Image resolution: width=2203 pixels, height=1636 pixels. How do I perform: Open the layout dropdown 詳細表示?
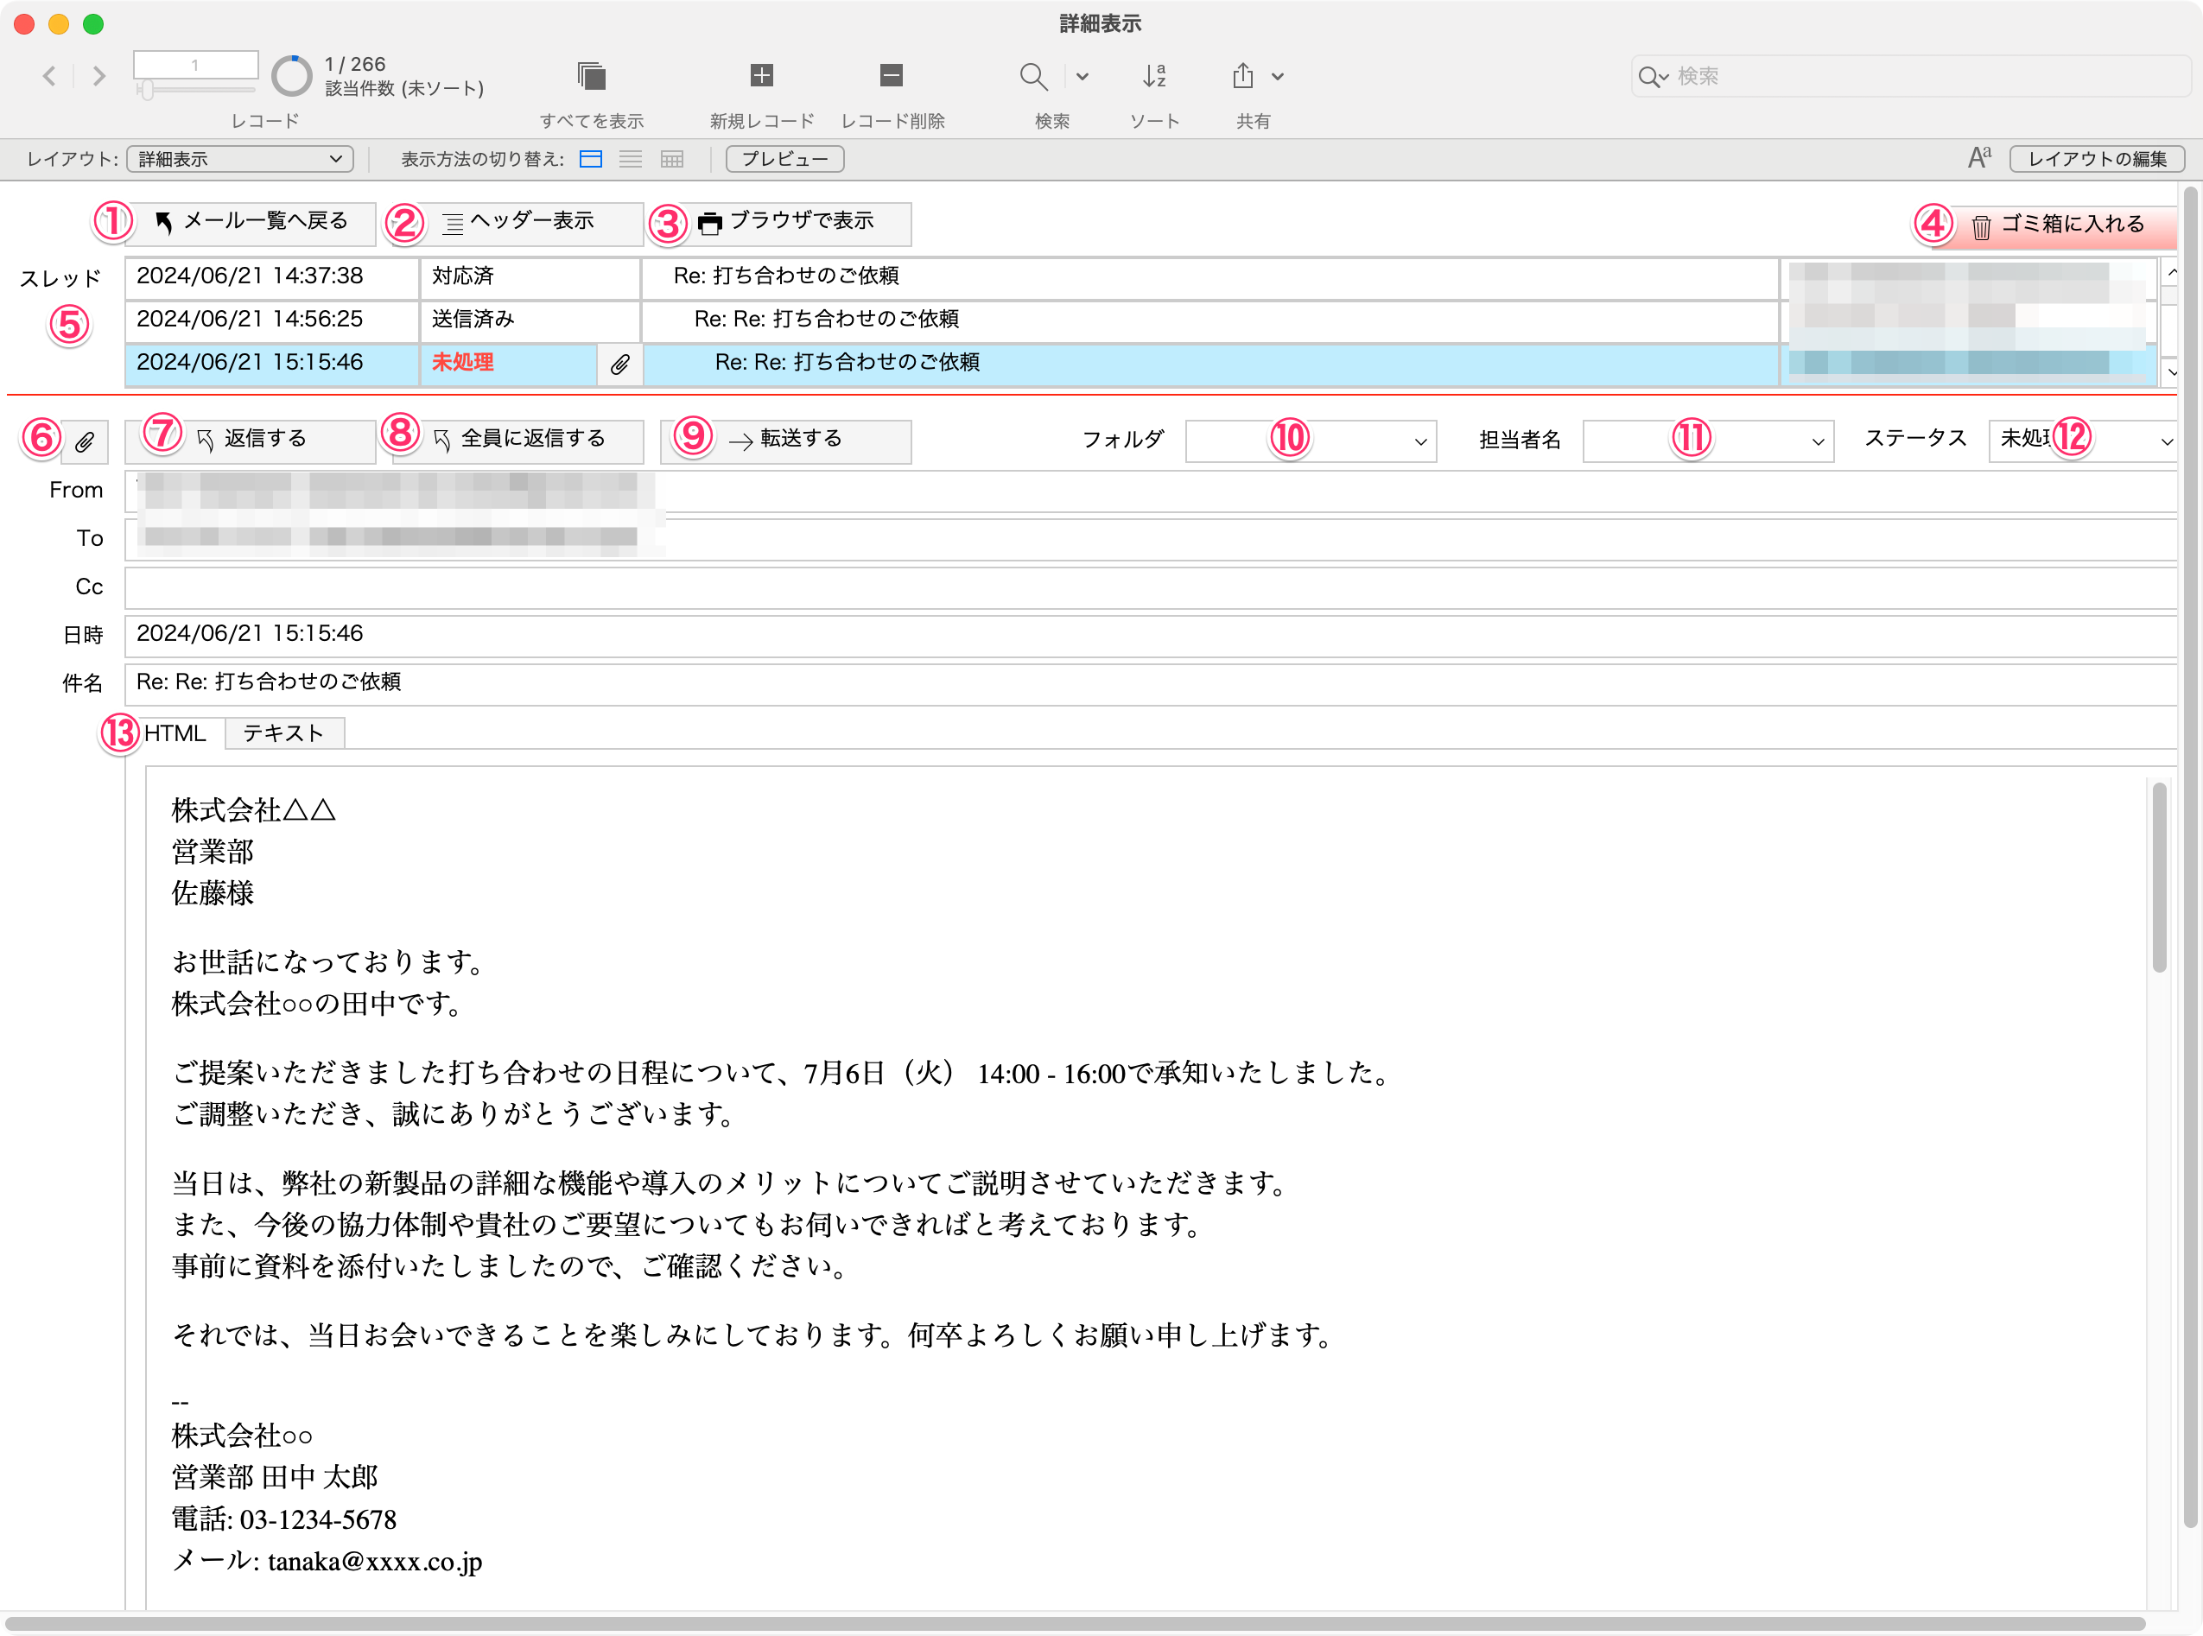point(241,160)
